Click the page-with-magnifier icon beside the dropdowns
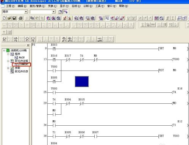The width and height of the screenshot is (189, 145). click(61, 12)
